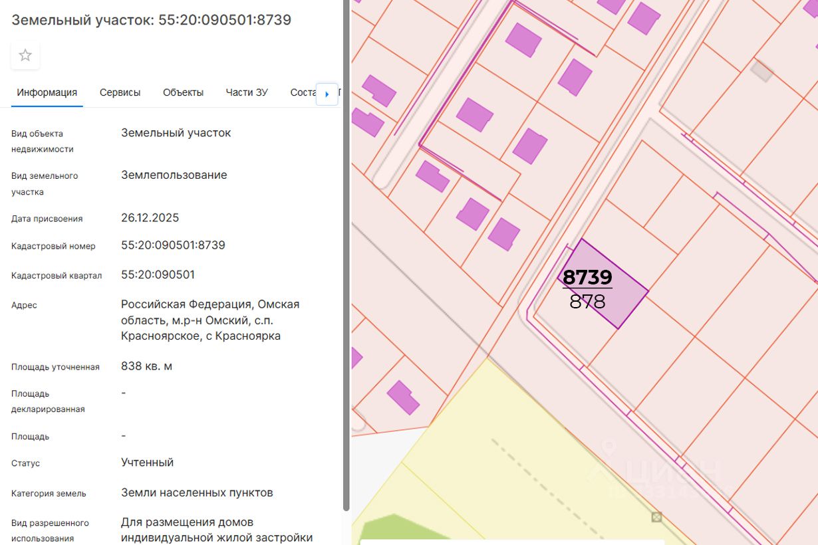Click the gray building square near top right
Screen dimensions: 818x545
click(762, 70)
